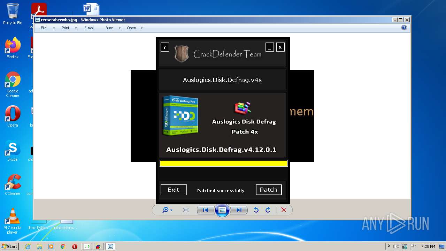Image resolution: width=446 pixels, height=251 pixels.
Task: Open the Word document icon on desktop
Action: [91, 10]
